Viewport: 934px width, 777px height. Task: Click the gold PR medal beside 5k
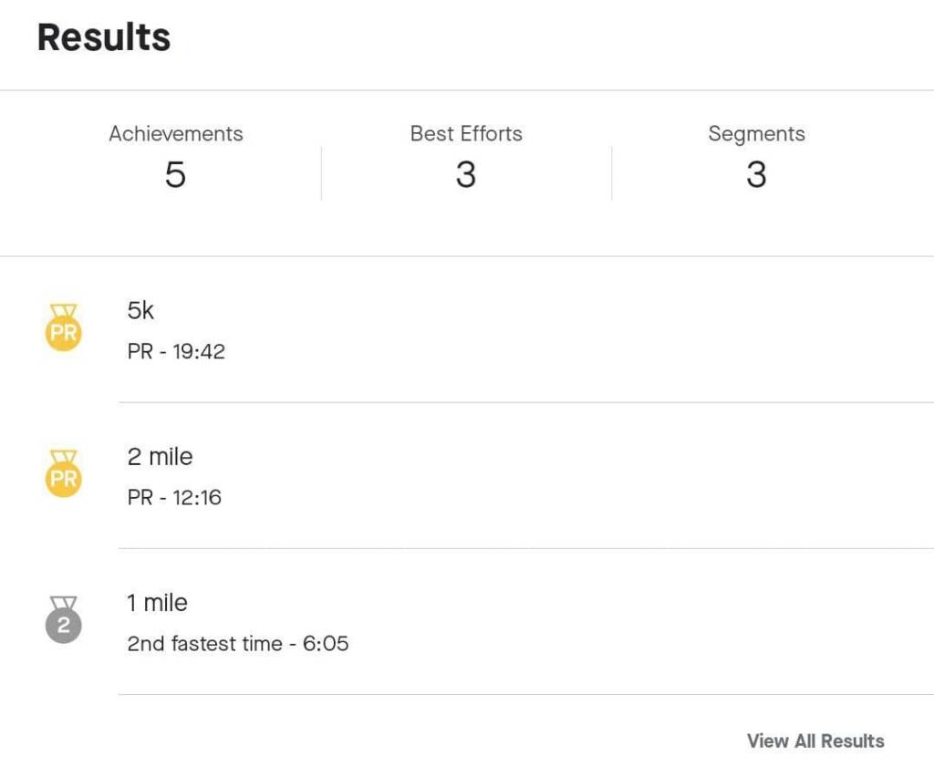(63, 328)
